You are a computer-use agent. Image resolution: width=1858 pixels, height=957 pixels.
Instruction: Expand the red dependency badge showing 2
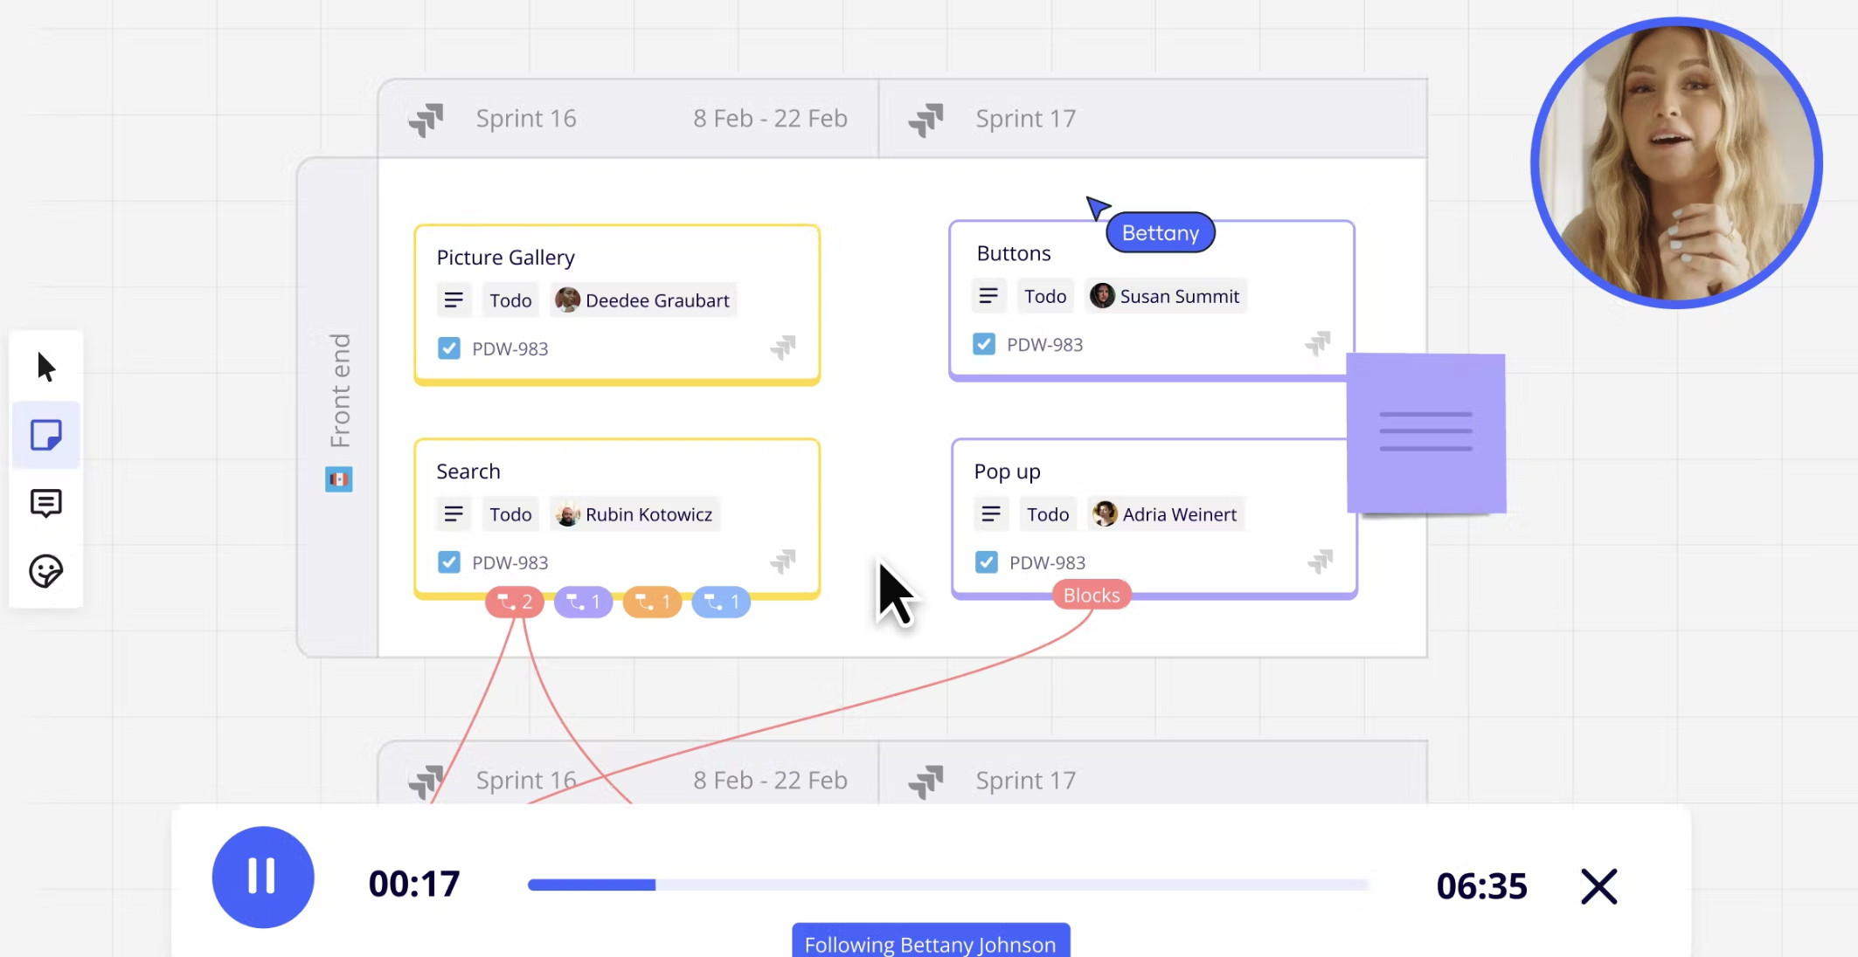click(x=515, y=602)
